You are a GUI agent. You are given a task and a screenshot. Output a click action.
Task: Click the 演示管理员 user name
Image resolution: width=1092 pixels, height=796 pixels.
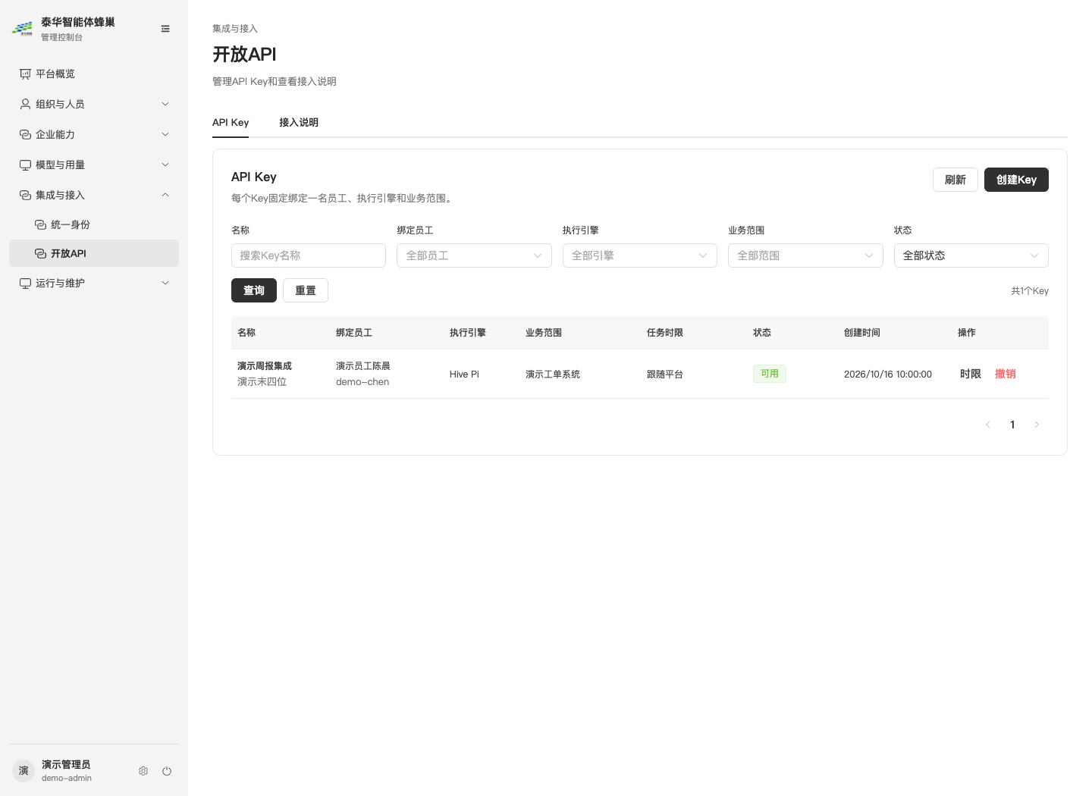coord(66,764)
